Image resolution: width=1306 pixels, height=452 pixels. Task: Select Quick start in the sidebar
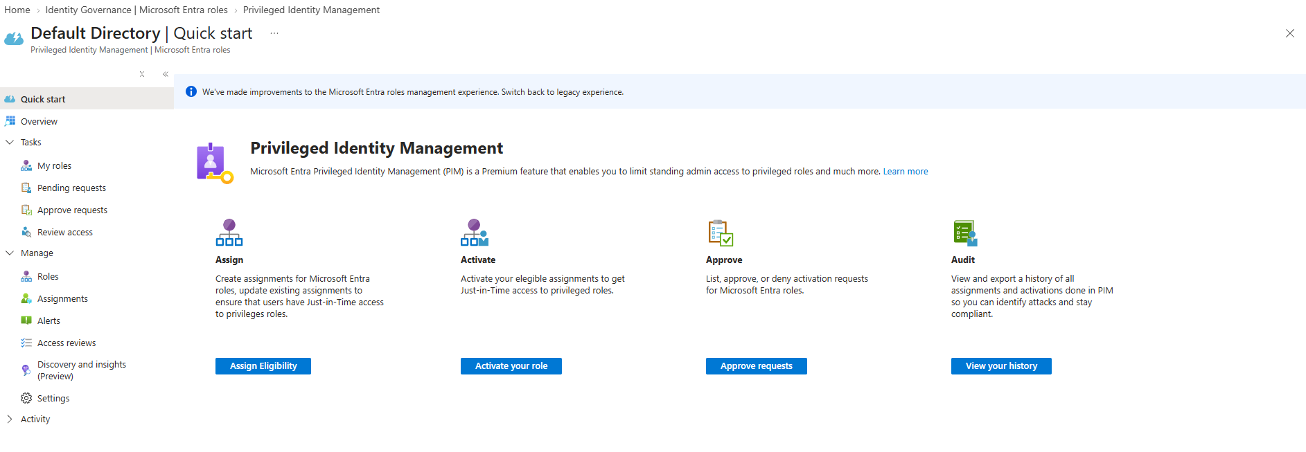point(87,99)
